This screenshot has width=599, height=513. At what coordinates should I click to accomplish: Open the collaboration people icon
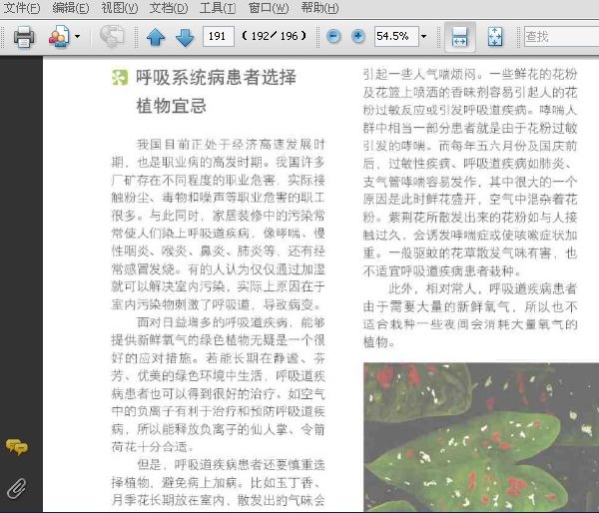(x=59, y=37)
